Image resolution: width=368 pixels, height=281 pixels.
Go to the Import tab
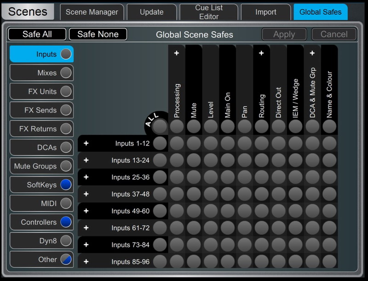pos(266,12)
